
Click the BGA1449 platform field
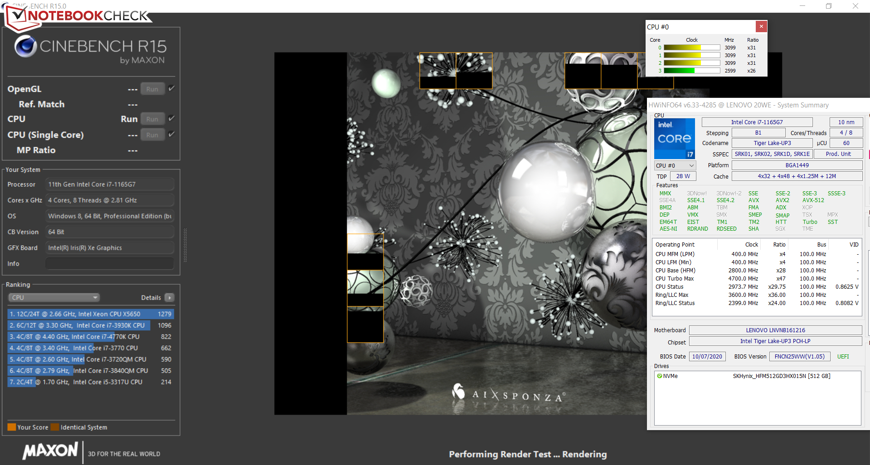pyautogui.click(x=797, y=165)
